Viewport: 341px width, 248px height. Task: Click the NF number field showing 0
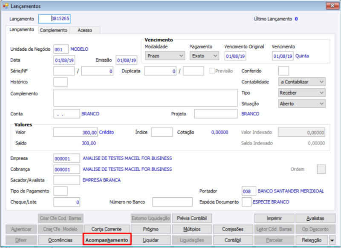pyautogui.click(x=97, y=71)
